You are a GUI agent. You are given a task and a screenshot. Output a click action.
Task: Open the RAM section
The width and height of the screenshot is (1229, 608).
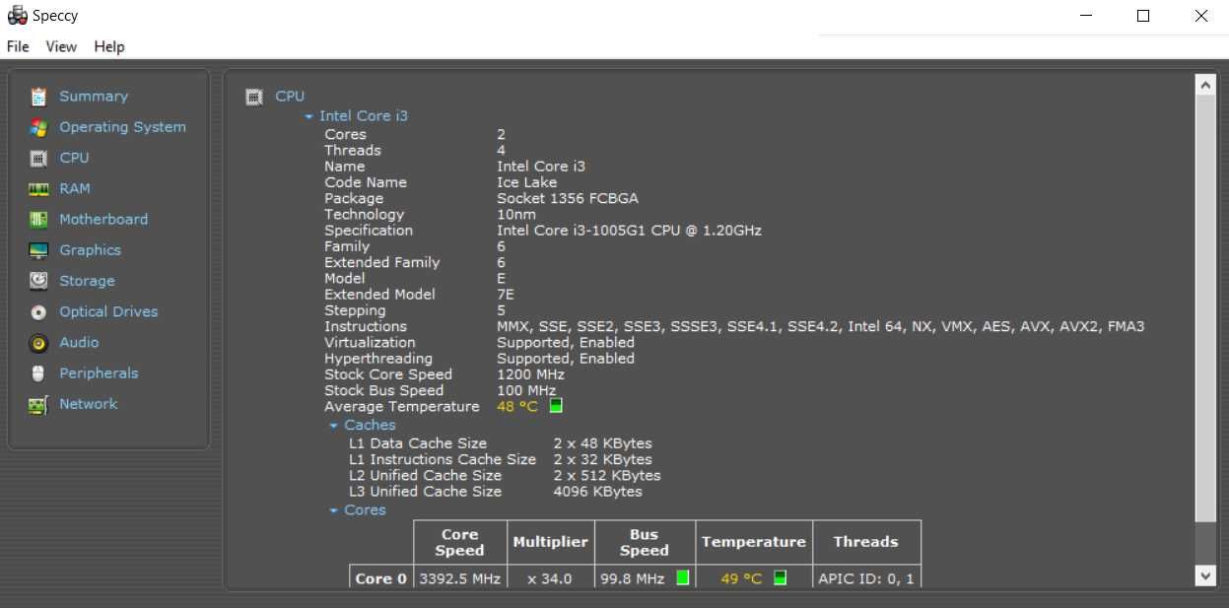[75, 188]
